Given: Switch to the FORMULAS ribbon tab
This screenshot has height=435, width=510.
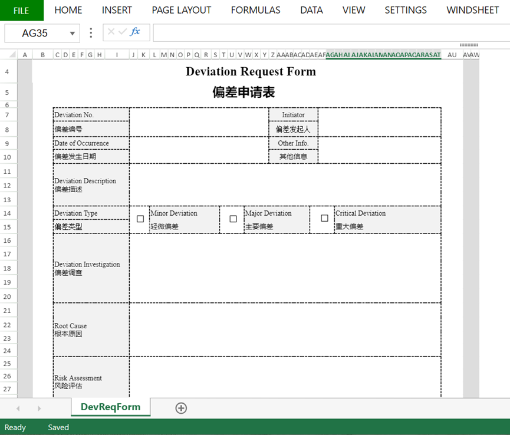Looking at the screenshot, I should coord(255,10).
